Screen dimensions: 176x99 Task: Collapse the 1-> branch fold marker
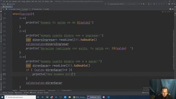click(12, 18)
